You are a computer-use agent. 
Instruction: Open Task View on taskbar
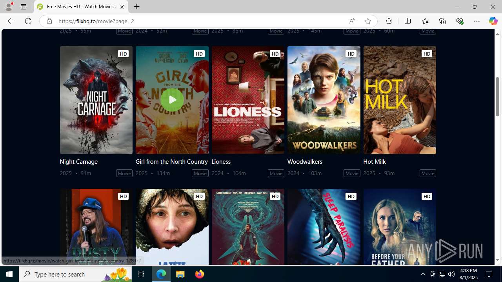click(141, 274)
